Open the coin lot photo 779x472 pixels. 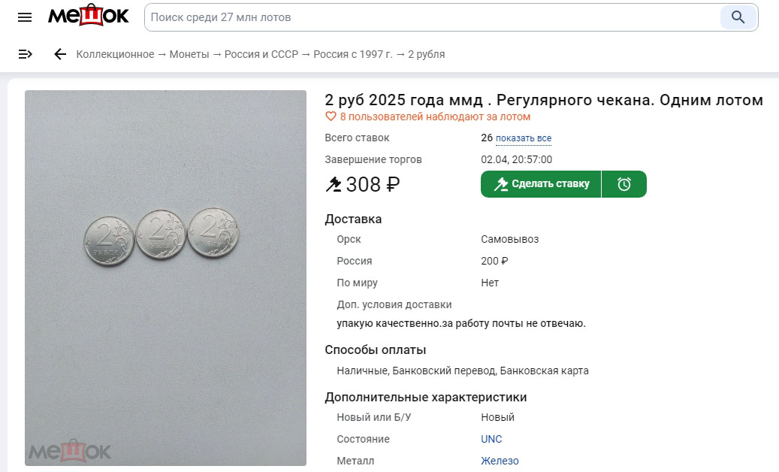tap(165, 278)
